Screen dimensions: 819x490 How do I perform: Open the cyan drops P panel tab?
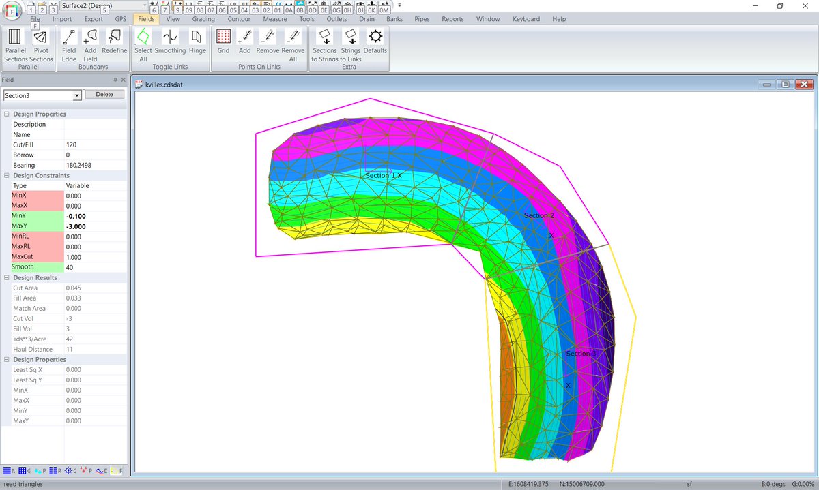tap(40, 470)
